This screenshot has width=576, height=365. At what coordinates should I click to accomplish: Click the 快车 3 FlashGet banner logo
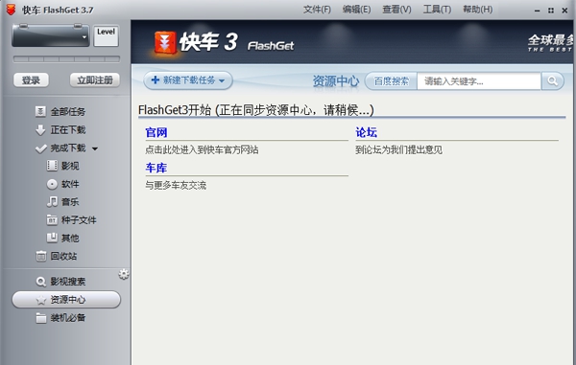coord(224,42)
